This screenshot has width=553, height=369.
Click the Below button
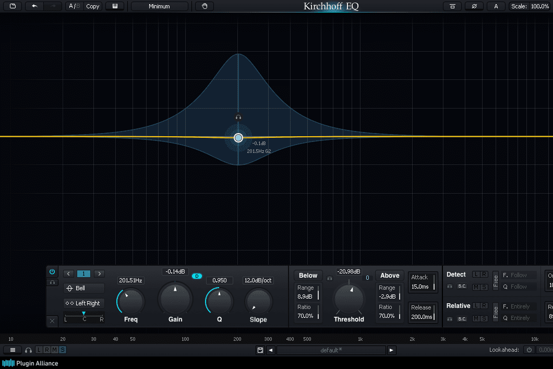[308, 276]
